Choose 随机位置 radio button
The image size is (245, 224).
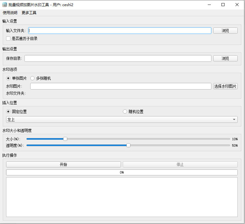coord(125,112)
